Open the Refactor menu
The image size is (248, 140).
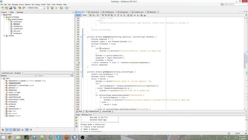(28, 4)
